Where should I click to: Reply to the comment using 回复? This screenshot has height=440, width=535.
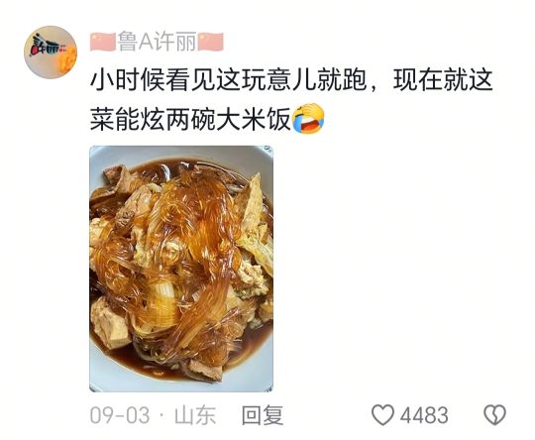pos(263,415)
